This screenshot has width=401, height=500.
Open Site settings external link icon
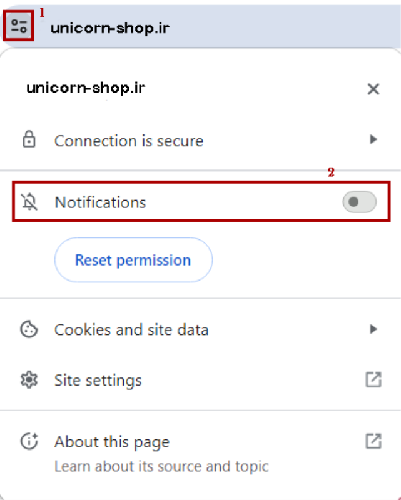click(x=373, y=379)
